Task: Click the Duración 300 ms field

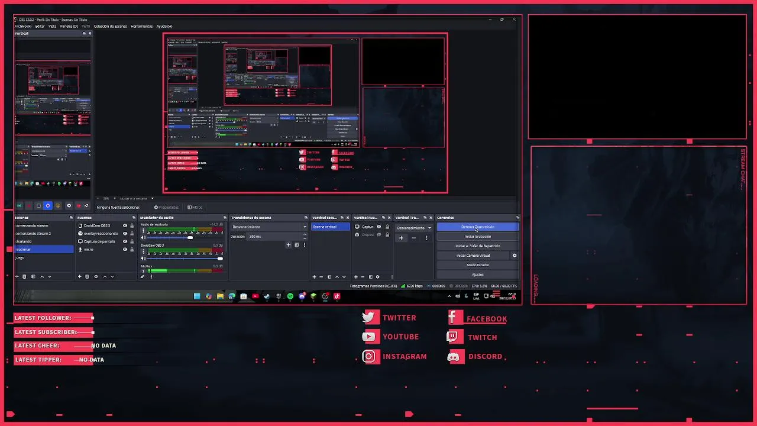Action: (x=274, y=236)
